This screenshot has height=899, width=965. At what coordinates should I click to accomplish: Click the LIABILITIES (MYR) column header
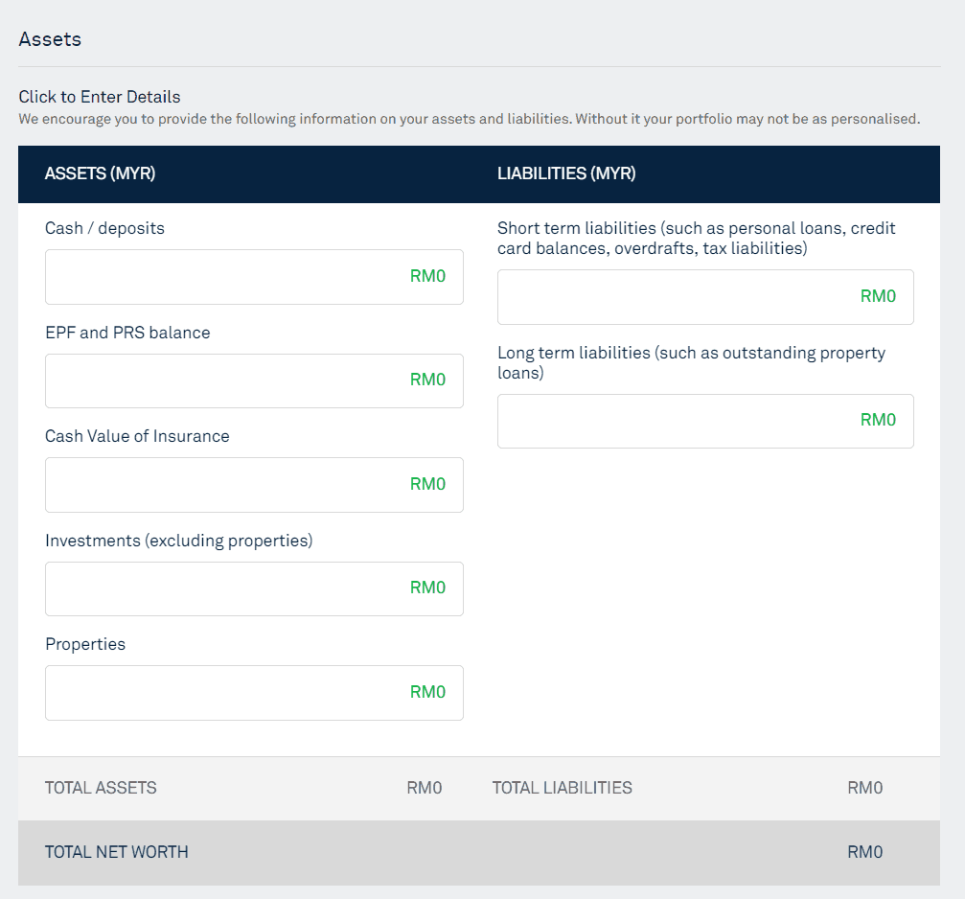(x=566, y=173)
